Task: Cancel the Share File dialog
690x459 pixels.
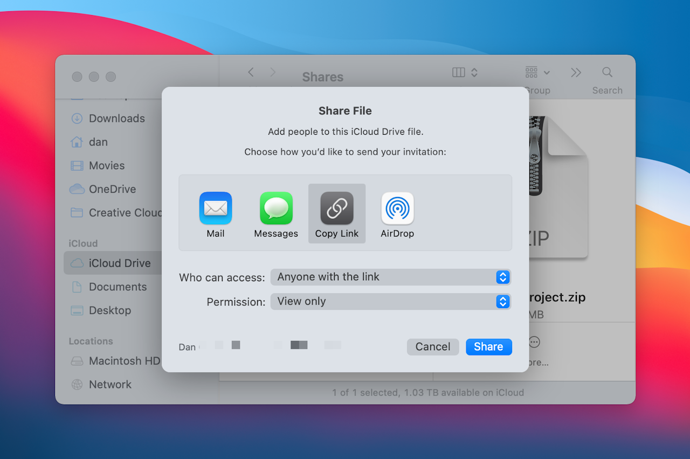Action: click(x=433, y=347)
